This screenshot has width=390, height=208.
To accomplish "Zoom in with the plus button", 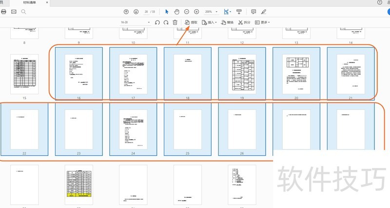I will (x=196, y=11).
